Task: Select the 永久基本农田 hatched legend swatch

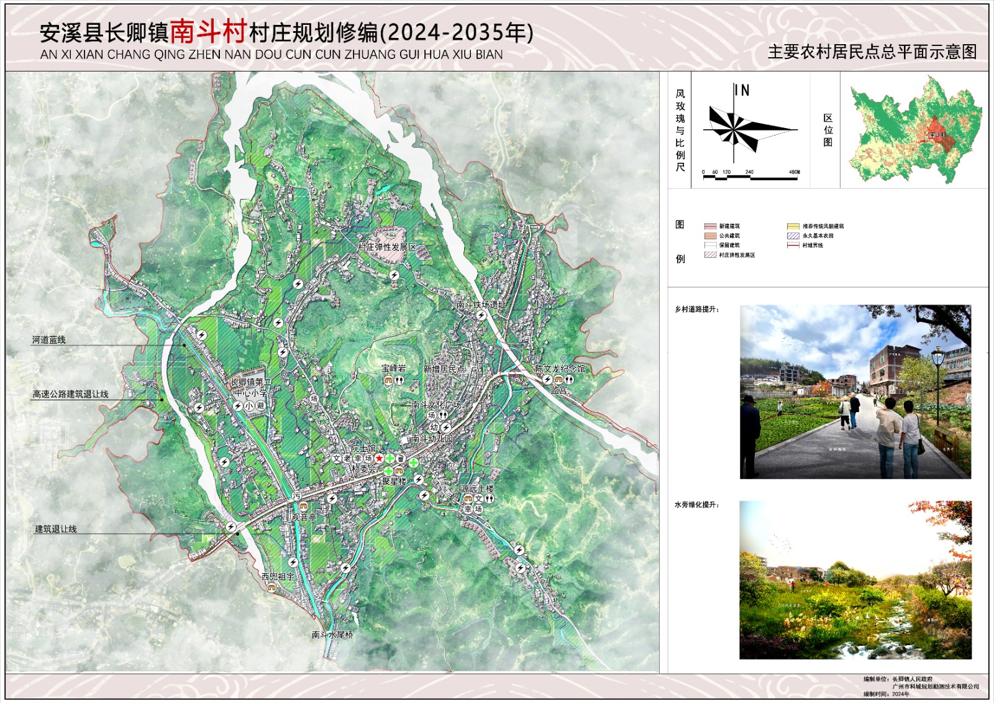Action: point(793,236)
